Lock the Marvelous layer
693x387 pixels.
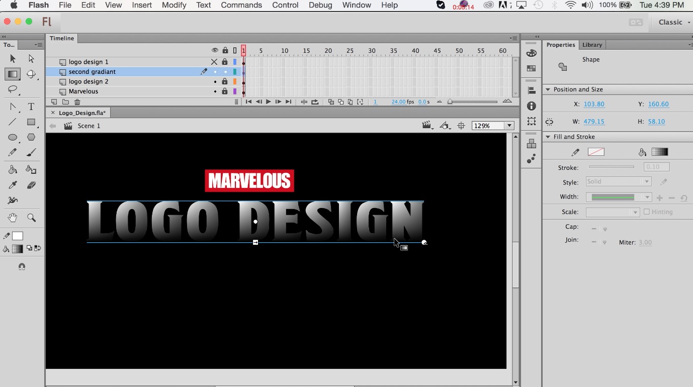pyautogui.click(x=224, y=91)
